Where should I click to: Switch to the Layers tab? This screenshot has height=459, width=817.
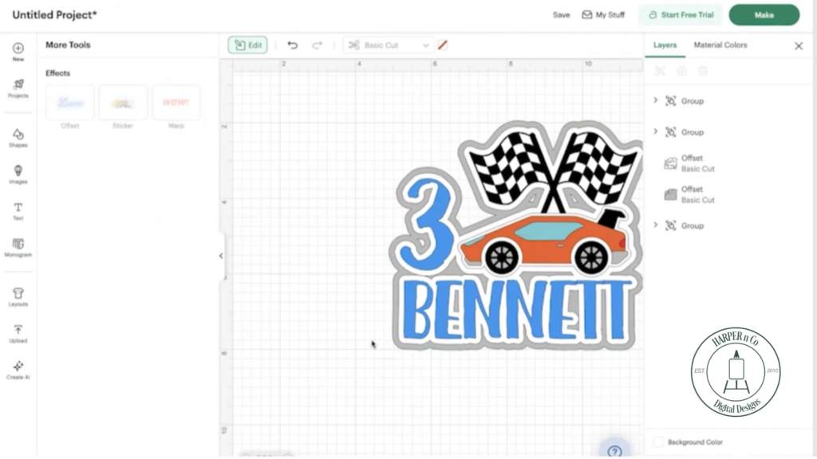[x=665, y=45]
